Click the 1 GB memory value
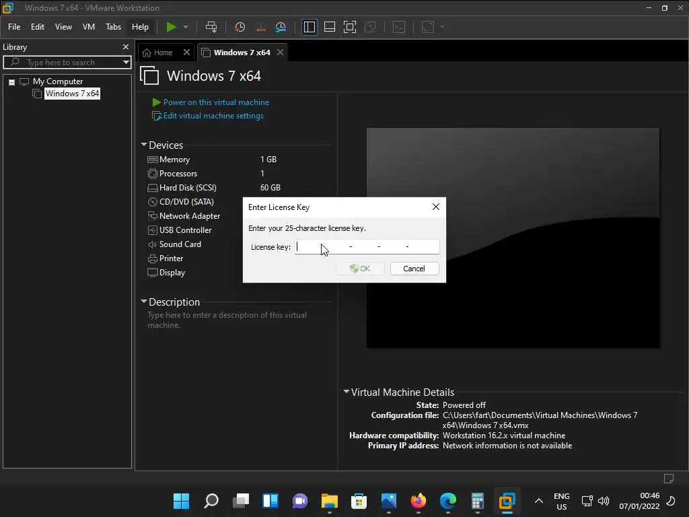The width and height of the screenshot is (689, 517). point(268,160)
